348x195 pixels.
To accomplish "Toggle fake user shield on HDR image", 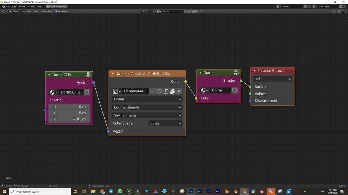I will click(159, 91).
